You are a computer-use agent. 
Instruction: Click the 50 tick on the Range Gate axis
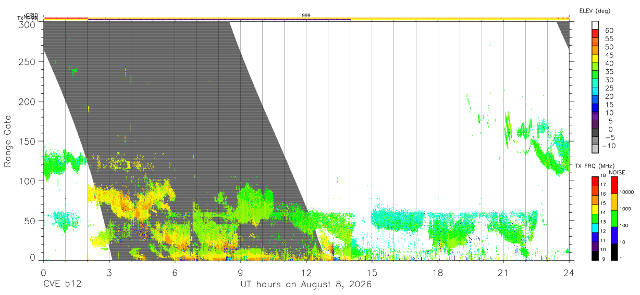(30, 221)
